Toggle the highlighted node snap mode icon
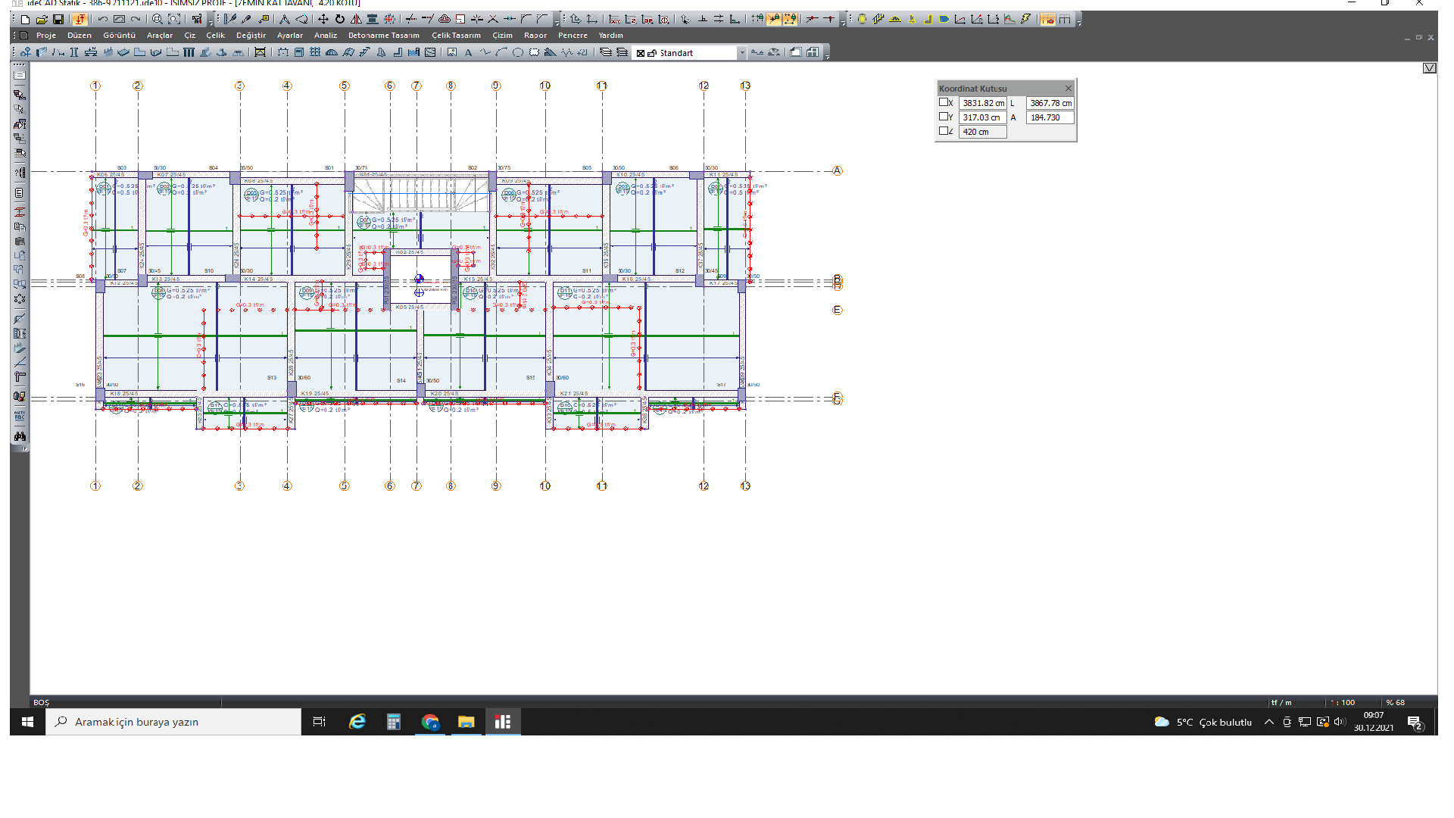Viewport: 1454px width, 818px height. [774, 19]
